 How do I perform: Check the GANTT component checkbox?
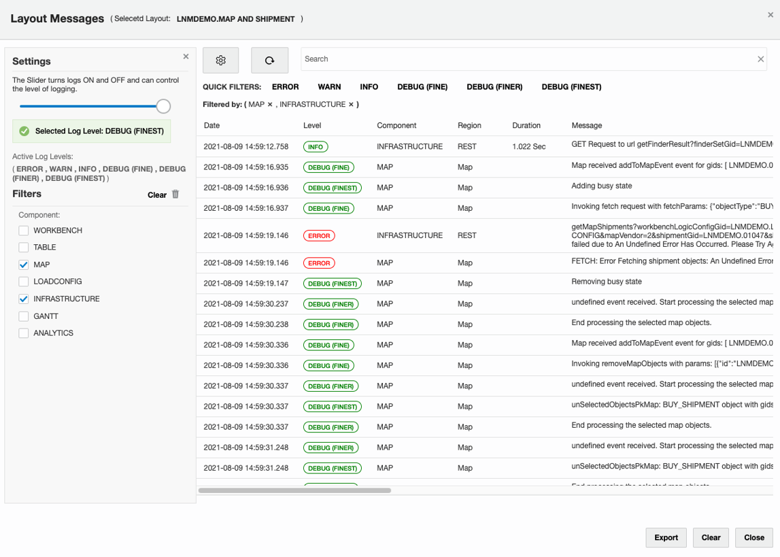[x=24, y=316]
